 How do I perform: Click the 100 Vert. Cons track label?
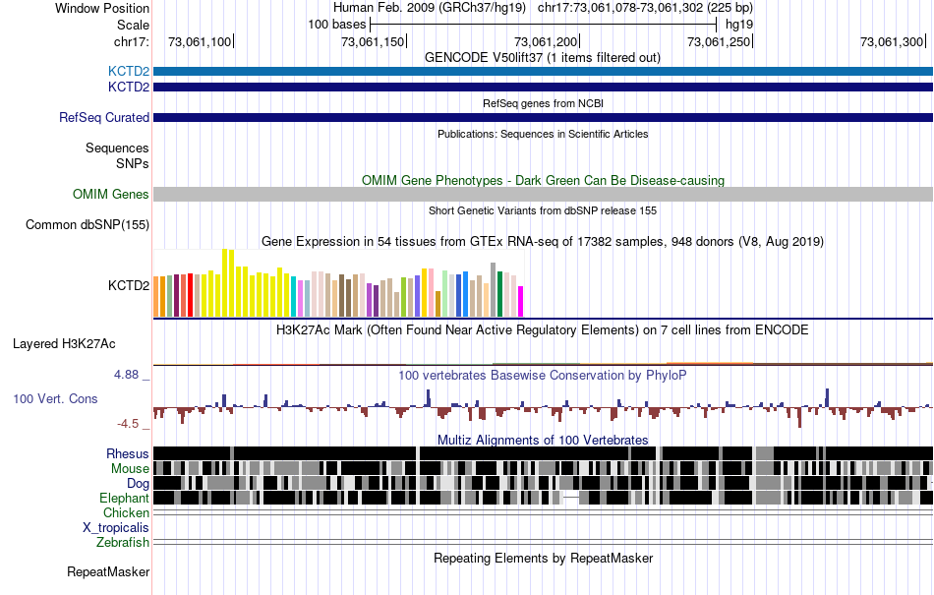click(55, 398)
